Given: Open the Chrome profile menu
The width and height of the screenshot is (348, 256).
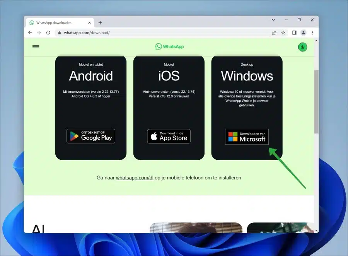Looking at the screenshot, I should 304,32.
